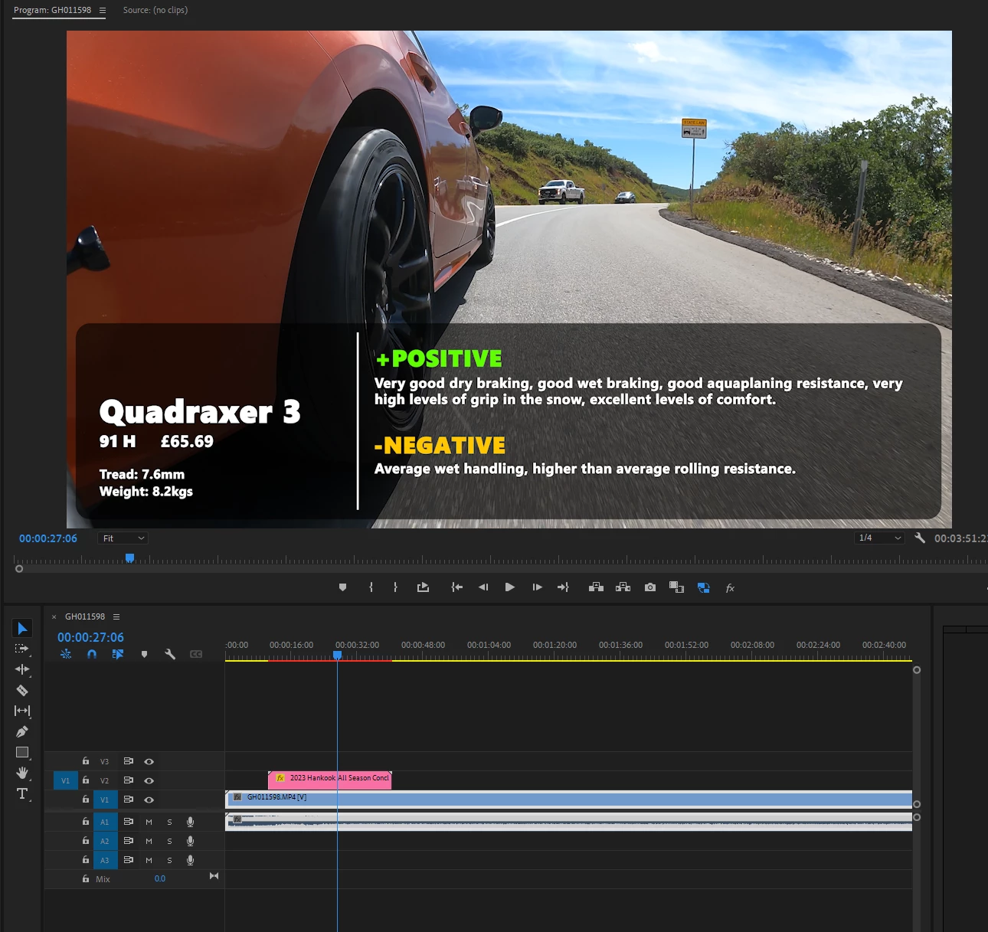
Task: Lock the V3 video track
Action: click(x=86, y=760)
